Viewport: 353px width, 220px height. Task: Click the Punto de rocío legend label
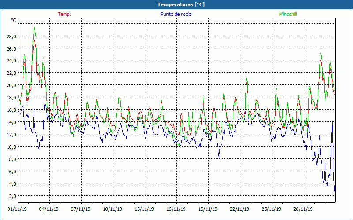click(x=176, y=14)
